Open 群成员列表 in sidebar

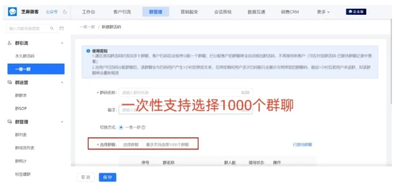(x=25, y=148)
